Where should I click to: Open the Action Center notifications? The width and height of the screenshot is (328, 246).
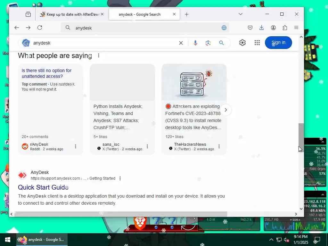(x=317, y=240)
